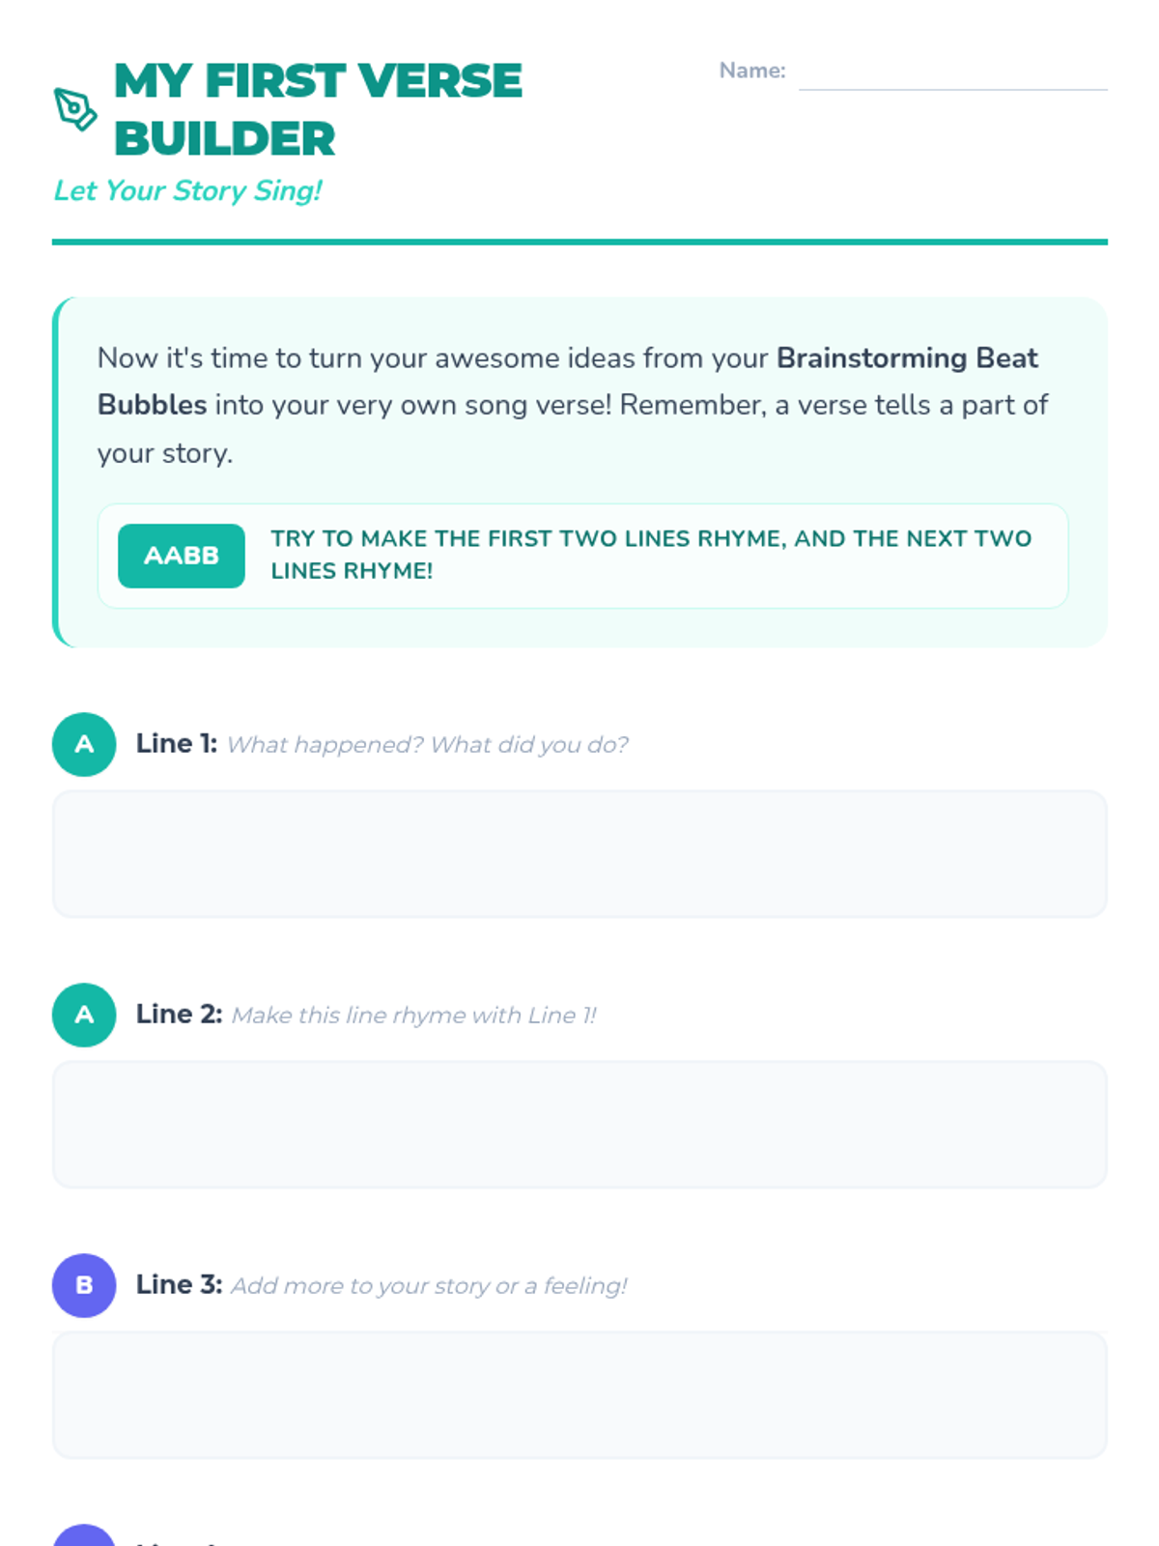This screenshot has width=1159, height=1546.
Task: Click the partially visible purple badge at bottom
Action: (84, 1535)
